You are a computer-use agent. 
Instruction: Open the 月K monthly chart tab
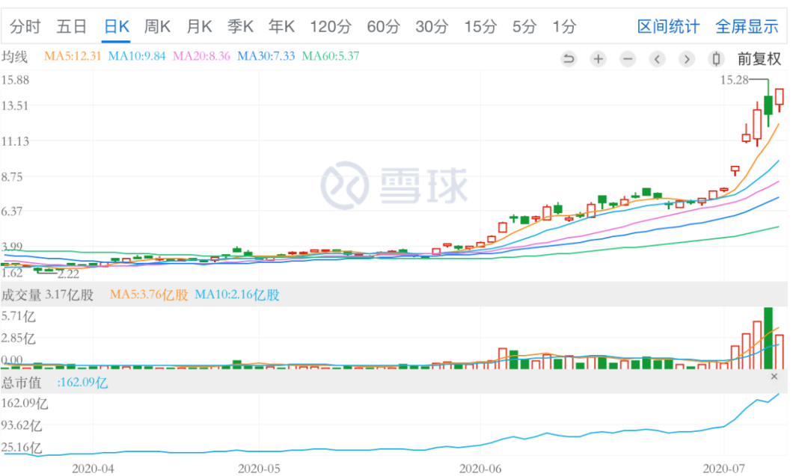point(199,26)
